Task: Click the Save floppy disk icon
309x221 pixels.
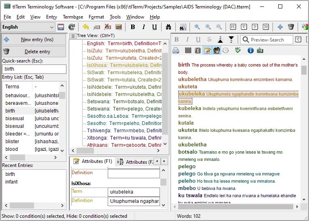Action: pos(61,27)
